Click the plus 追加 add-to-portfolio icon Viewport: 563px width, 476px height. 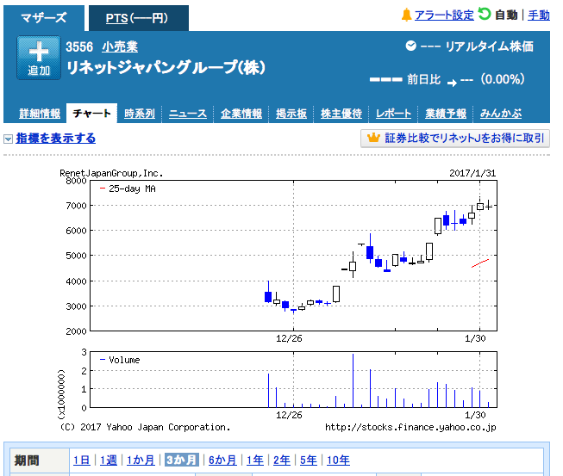coord(39,58)
